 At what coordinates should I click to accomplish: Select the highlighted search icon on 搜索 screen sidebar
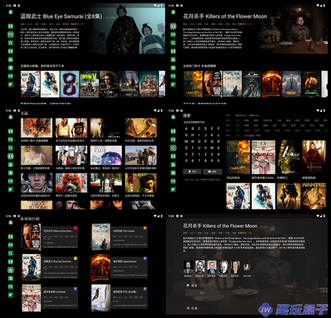click(x=173, y=148)
